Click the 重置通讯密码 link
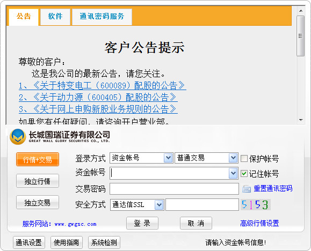 click(273, 188)
